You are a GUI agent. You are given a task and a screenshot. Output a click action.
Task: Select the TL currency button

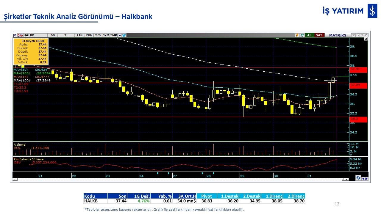[66, 35]
